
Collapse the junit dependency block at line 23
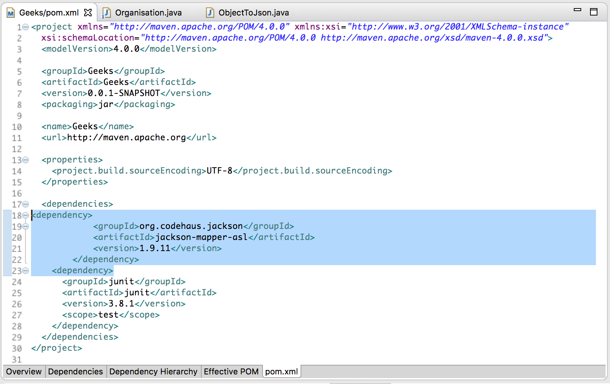25,271
